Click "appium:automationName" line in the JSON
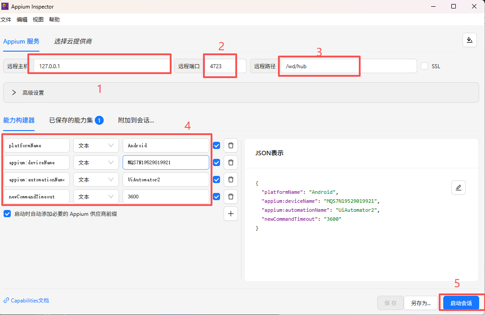The image size is (485, 315). (x=321, y=210)
